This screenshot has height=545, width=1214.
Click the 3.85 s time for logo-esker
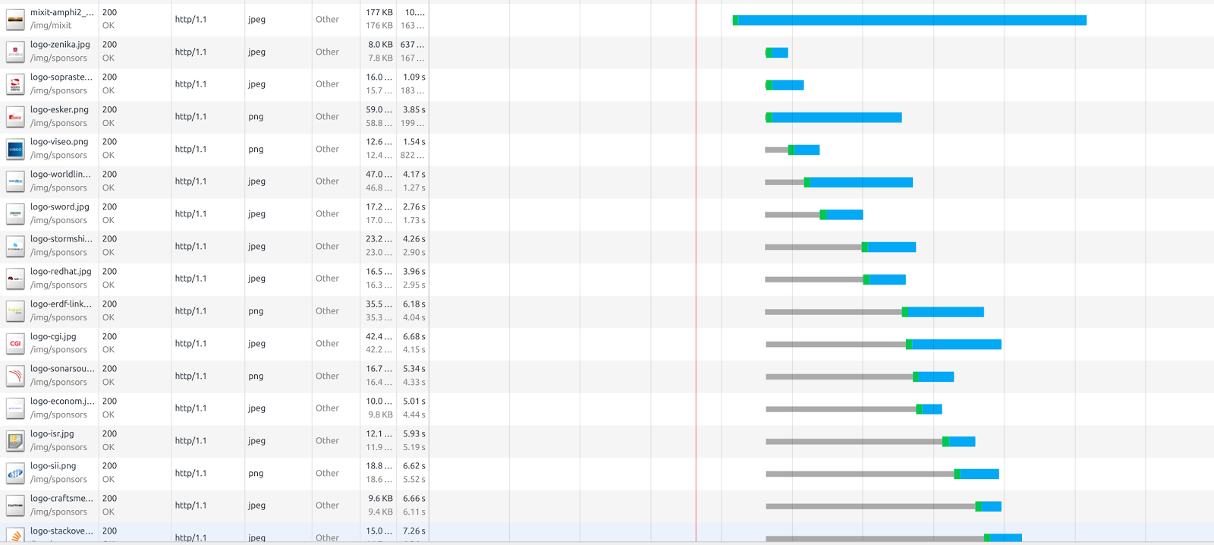point(414,110)
